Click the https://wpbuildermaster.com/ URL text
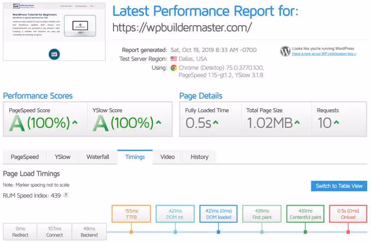The height and width of the screenshot is (243, 371). (182, 27)
